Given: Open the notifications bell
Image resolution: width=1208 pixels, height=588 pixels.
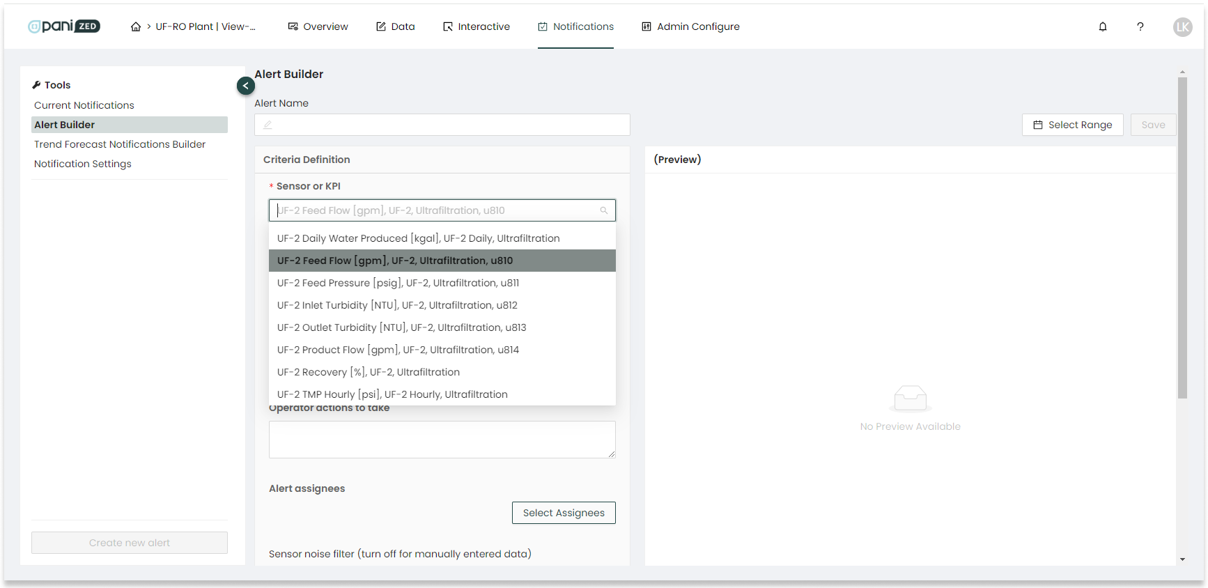Looking at the screenshot, I should click(x=1103, y=27).
